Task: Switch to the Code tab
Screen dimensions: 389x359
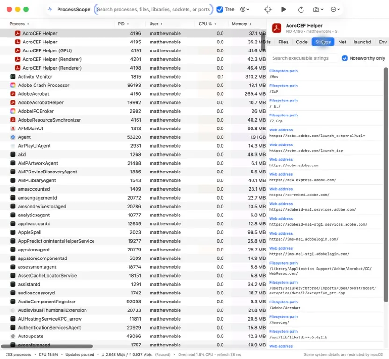Action: [x=302, y=42]
